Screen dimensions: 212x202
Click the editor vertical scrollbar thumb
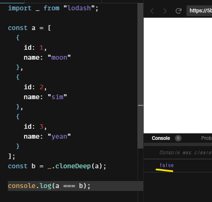140,76
